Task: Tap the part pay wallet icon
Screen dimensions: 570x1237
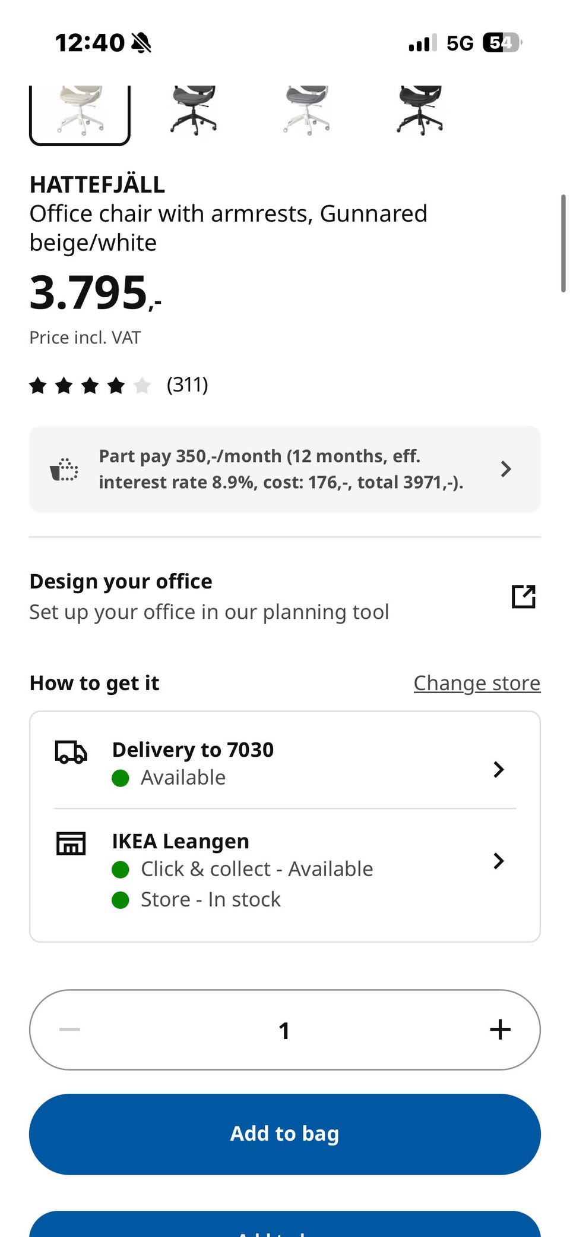Action: [64, 470]
